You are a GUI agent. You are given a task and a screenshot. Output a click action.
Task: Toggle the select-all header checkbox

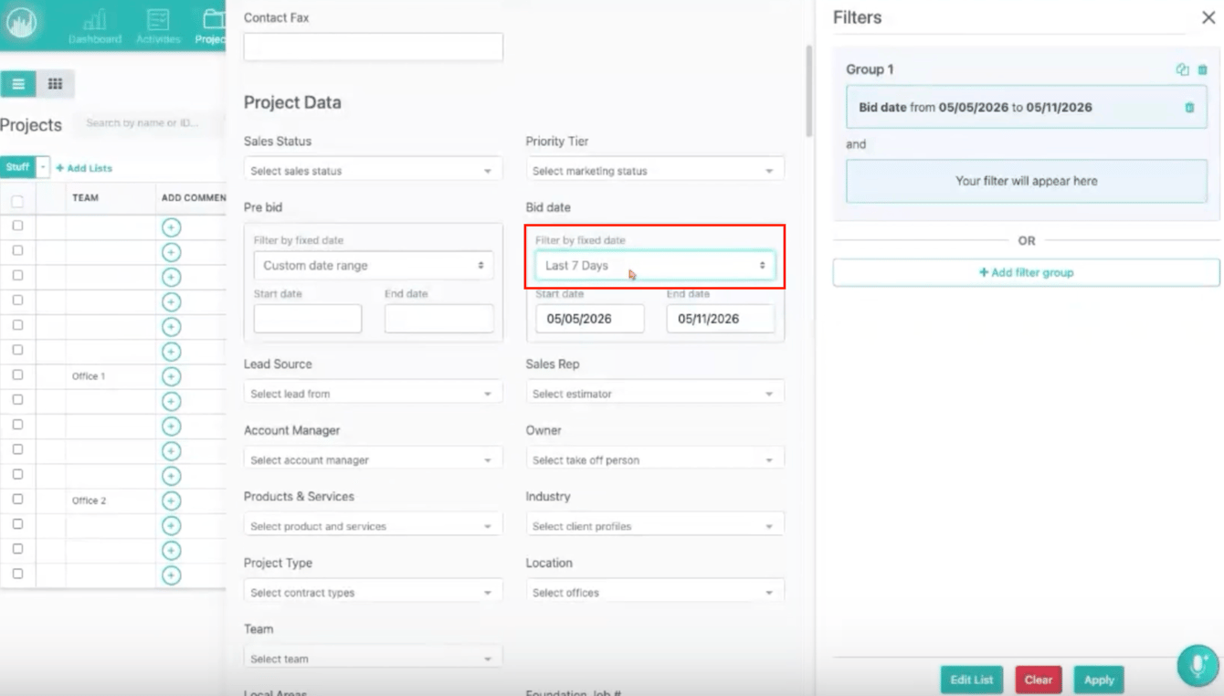(x=17, y=200)
